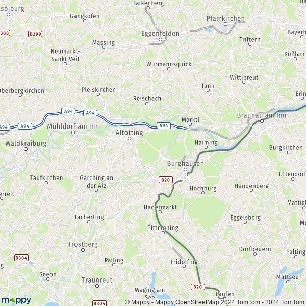
Task: Click the B299 road shield
Action: coord(35,34)
